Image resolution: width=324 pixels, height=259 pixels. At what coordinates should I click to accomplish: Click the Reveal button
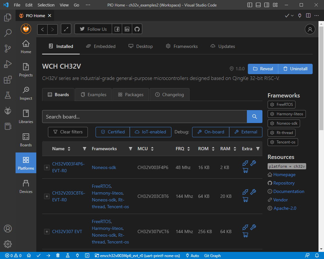point(263,69)
